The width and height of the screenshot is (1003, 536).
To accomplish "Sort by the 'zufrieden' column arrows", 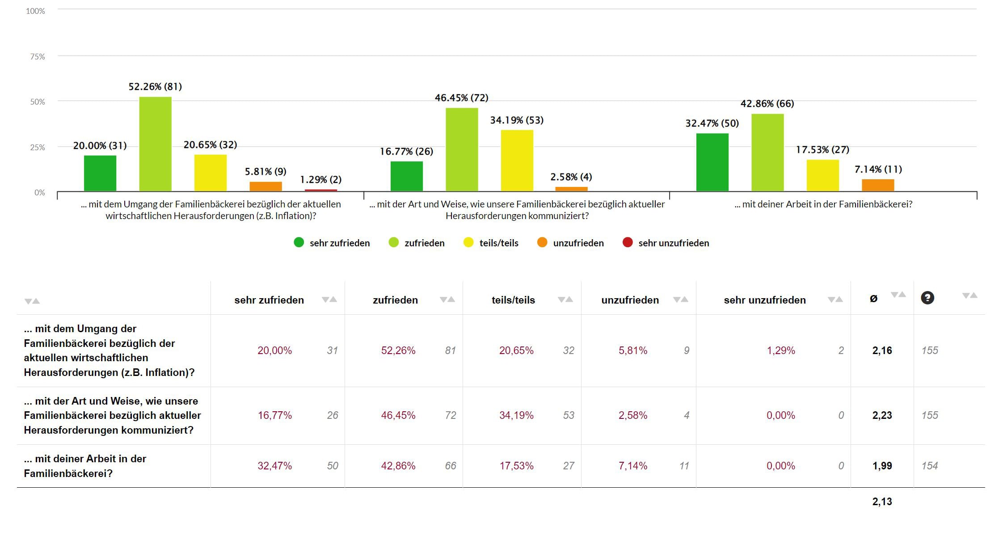I will 447,300.
